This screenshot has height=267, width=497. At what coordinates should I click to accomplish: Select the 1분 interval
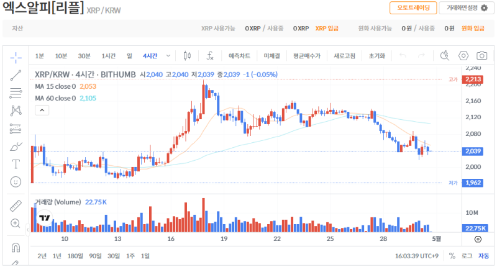39,56
